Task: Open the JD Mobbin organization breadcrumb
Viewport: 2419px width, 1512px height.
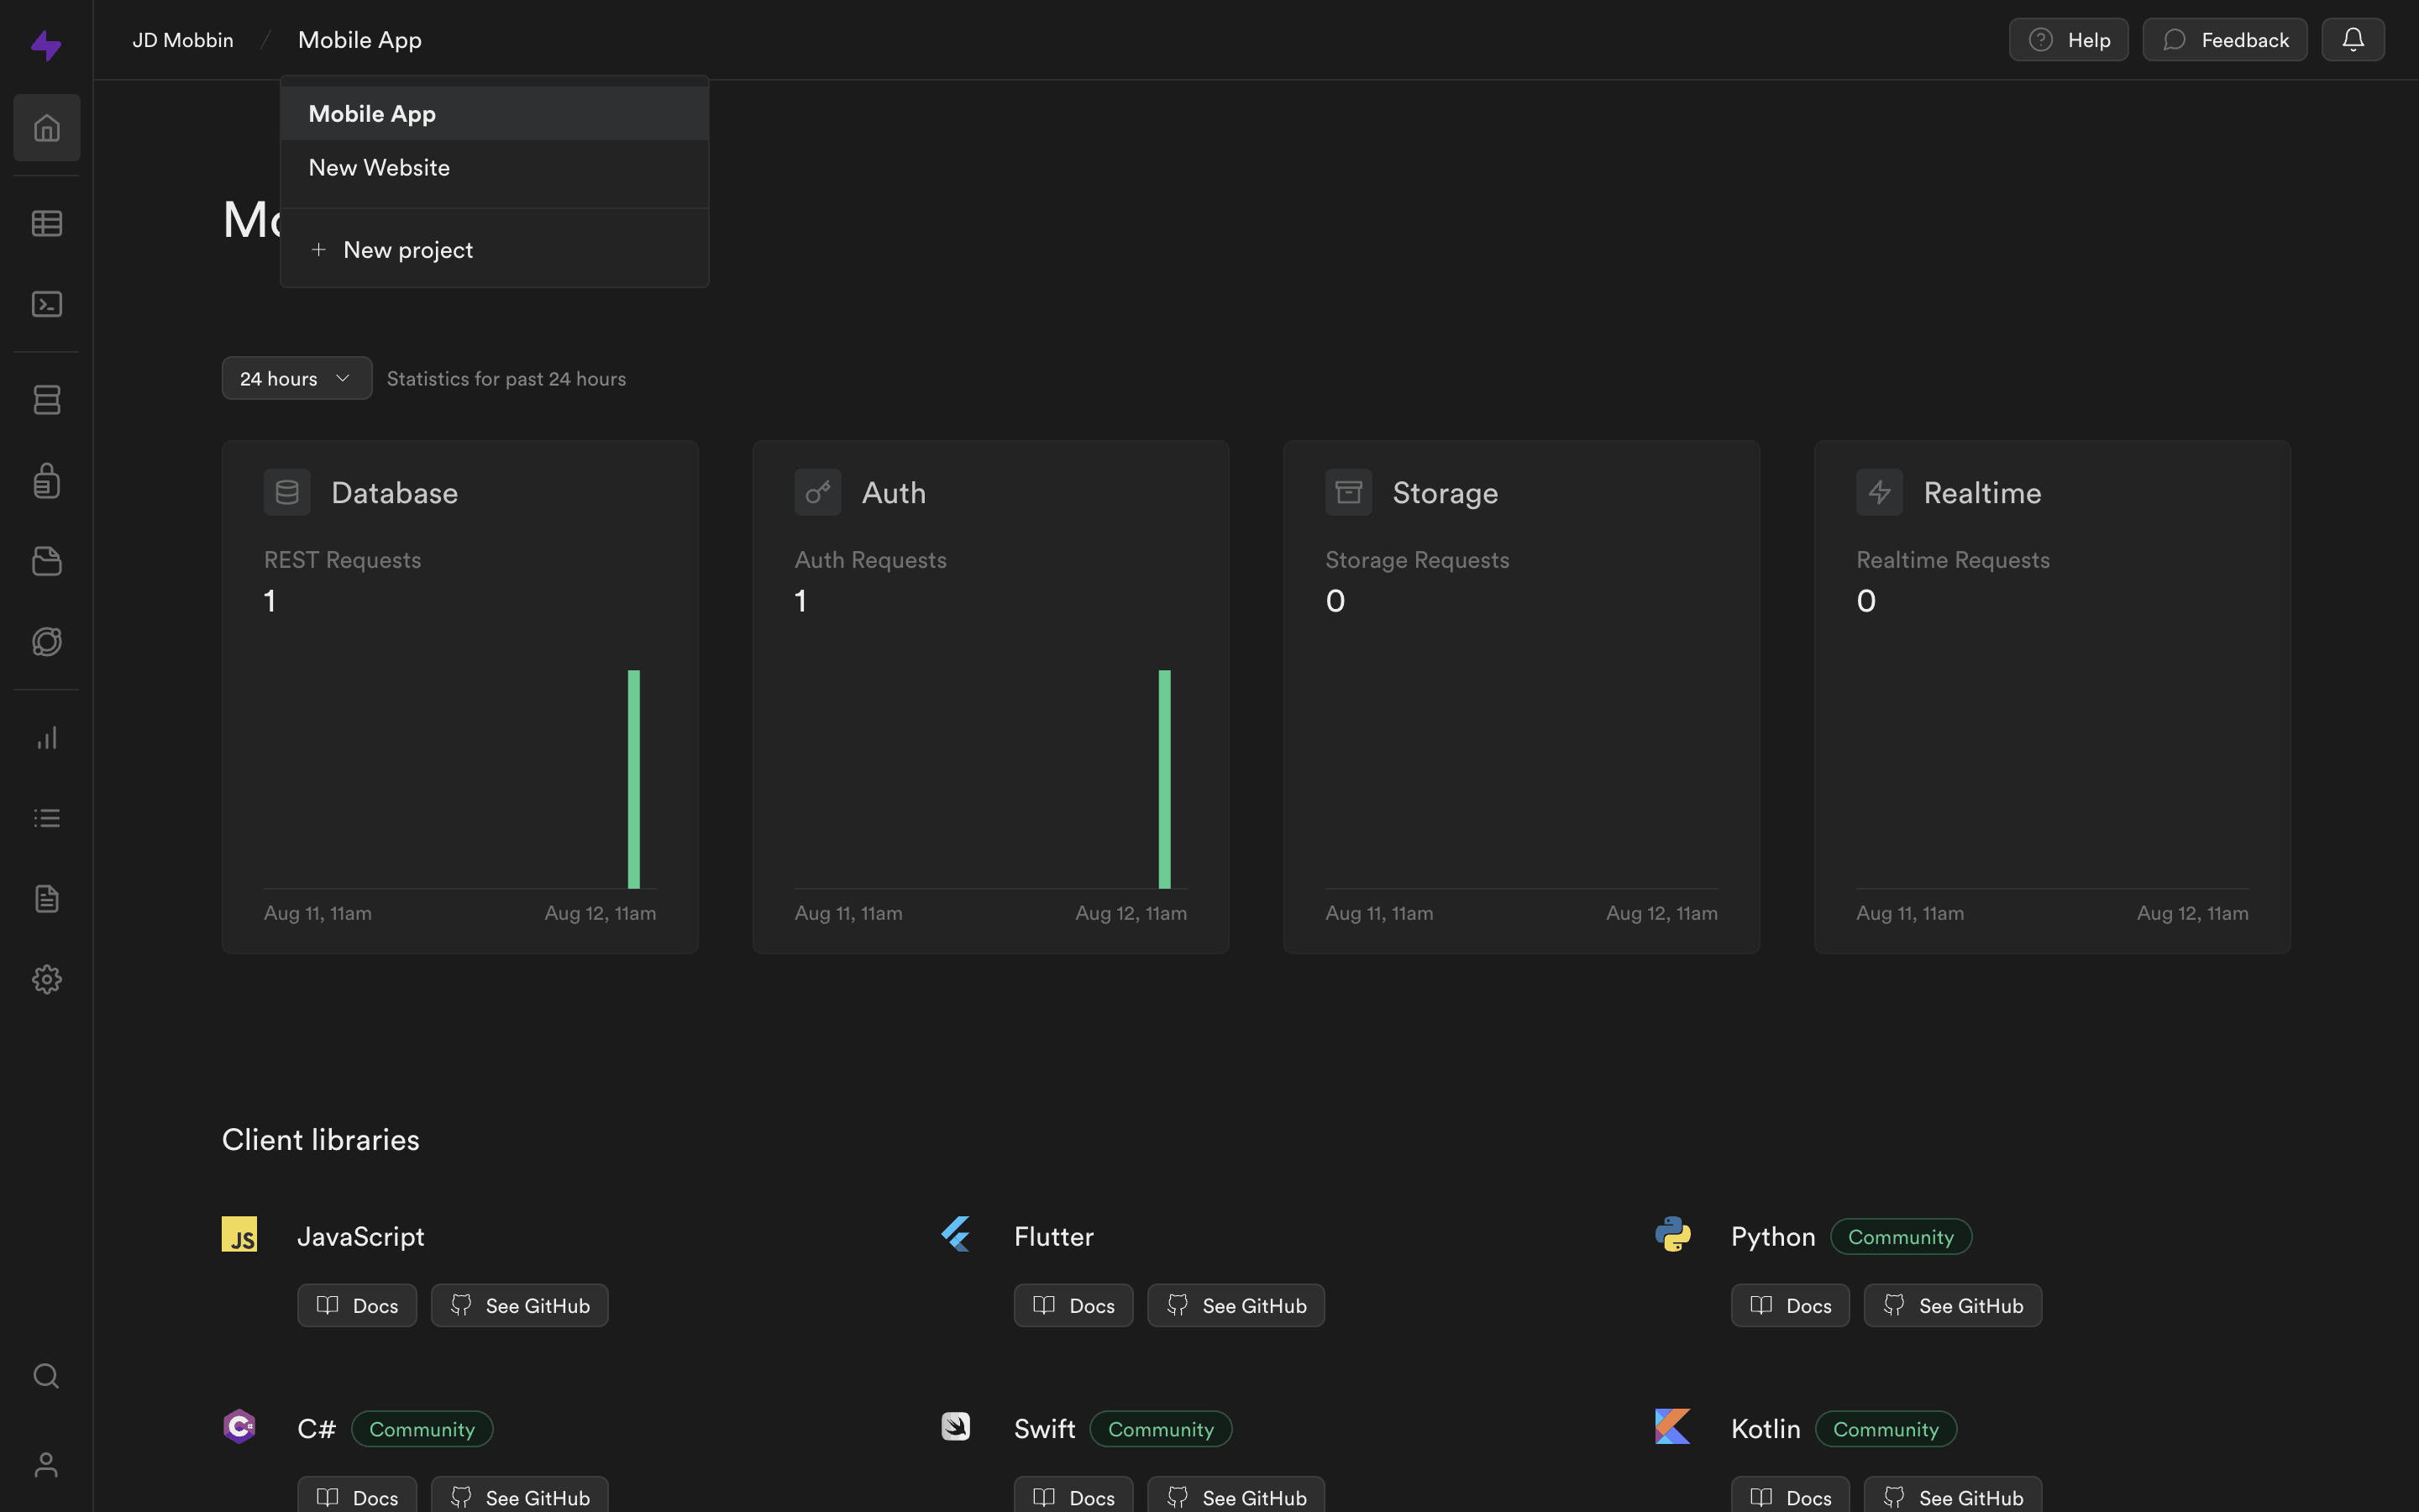Action: pos(183,40)
